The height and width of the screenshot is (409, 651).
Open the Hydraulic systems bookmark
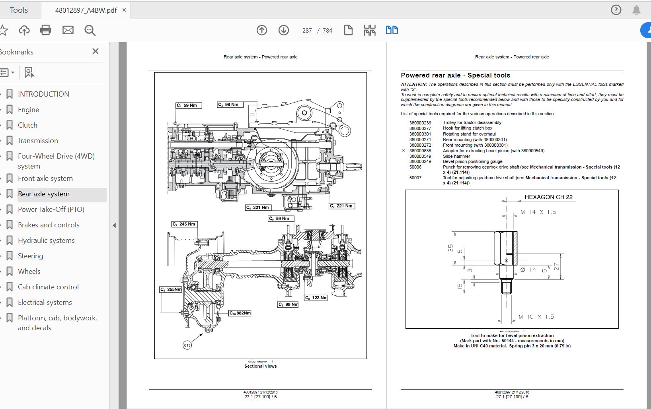point(46,240)
